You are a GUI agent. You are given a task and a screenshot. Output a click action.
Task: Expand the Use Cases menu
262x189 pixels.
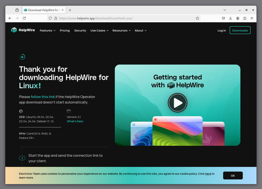pos(99,31)
